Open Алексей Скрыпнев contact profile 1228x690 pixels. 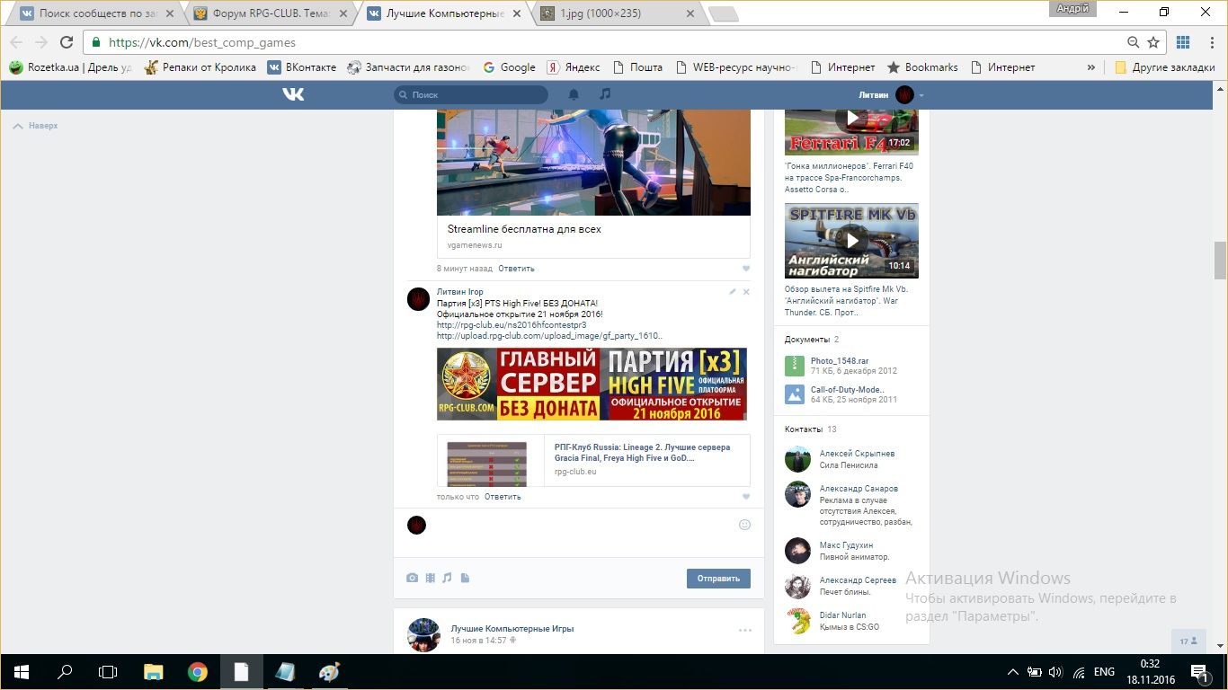pos(857,454)
